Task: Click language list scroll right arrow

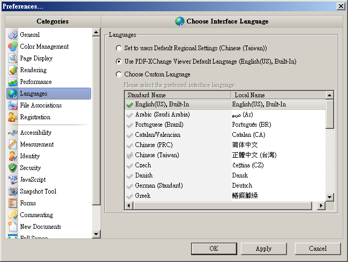Action: [x=321, y=205]
